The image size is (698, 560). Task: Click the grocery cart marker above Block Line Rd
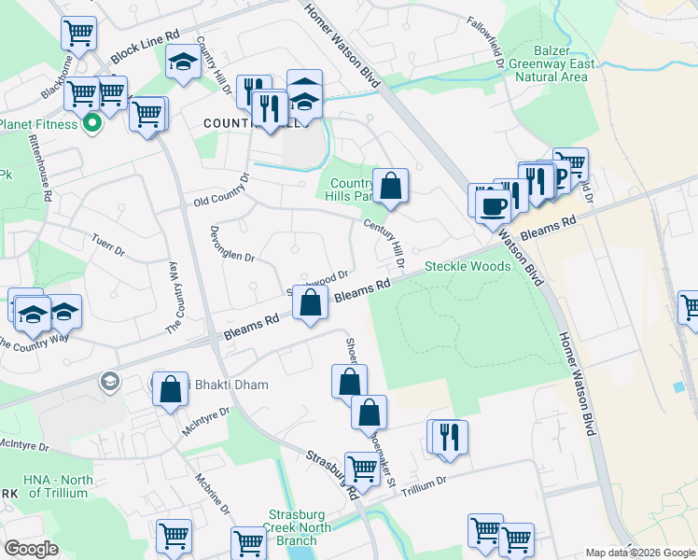click(78, 35)
